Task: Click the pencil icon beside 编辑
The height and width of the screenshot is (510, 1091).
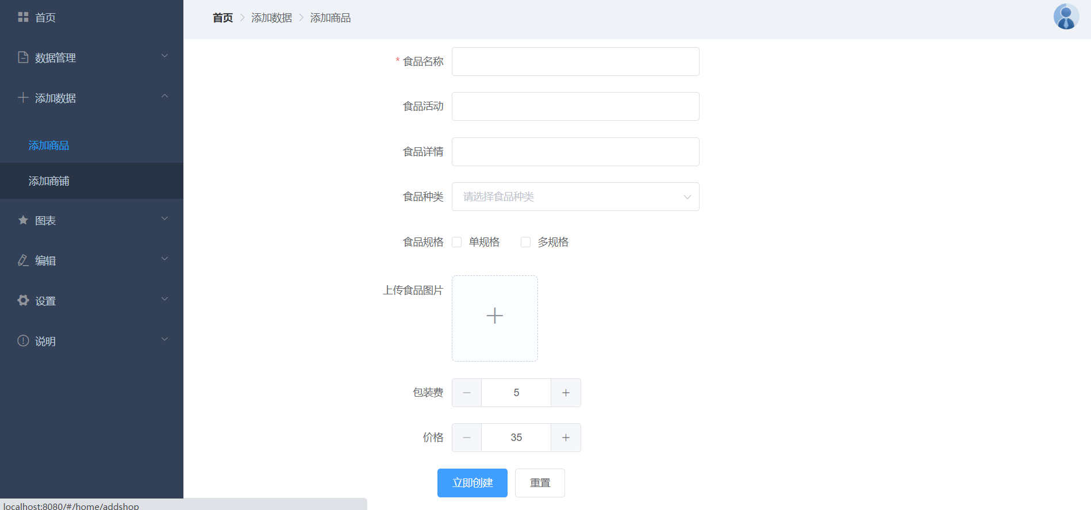Action: pos(23,260)
